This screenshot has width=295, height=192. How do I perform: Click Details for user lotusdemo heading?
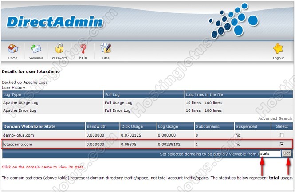31,71
